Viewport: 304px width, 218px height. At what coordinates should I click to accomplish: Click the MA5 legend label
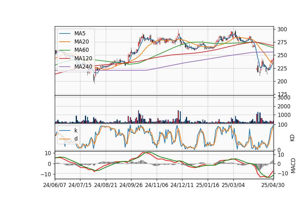tap(80, 33)
